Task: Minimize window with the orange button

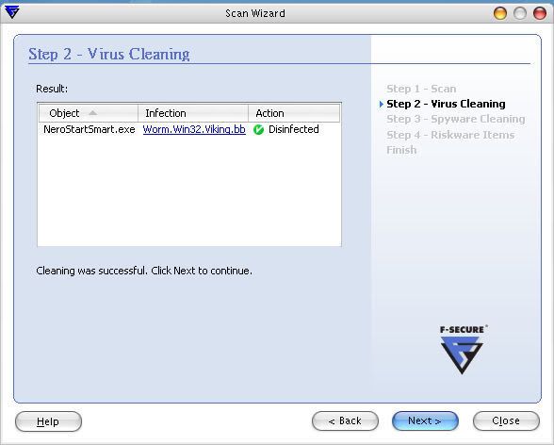Action: click(x=500, y=13)
